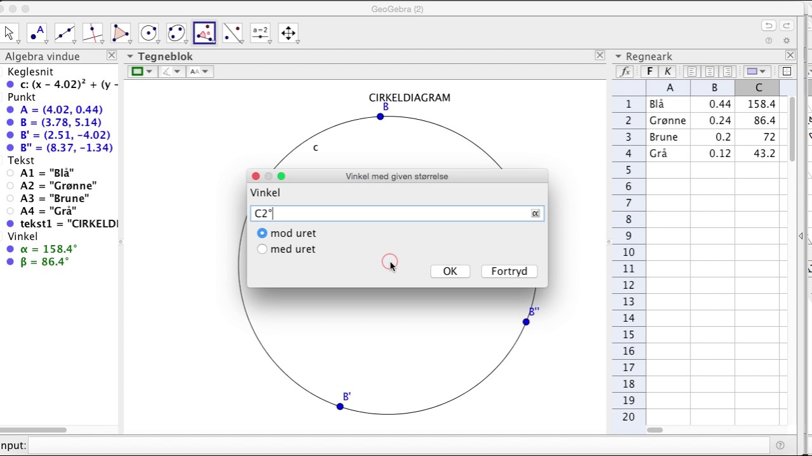Open dropdown arrow of Point tool
The height and width of the screenshot is (456, 812).
coord(46,42)
